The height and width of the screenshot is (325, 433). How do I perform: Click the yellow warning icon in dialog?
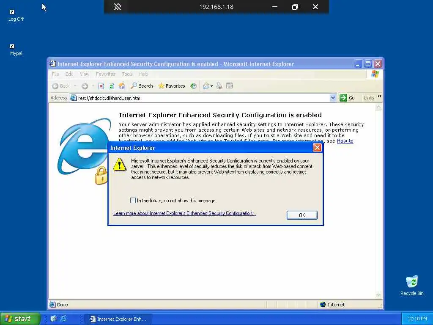point(120,165)
